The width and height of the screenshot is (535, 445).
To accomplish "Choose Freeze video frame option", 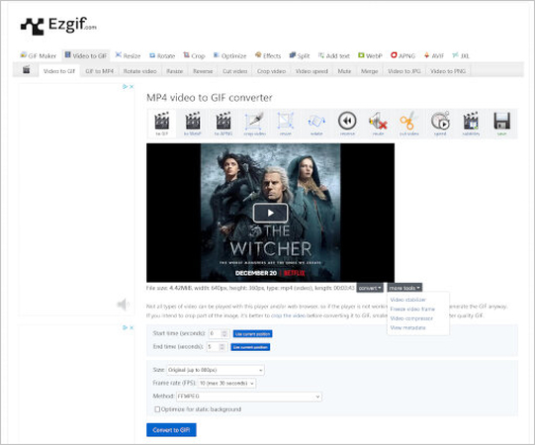I will [x=412, y=309].
